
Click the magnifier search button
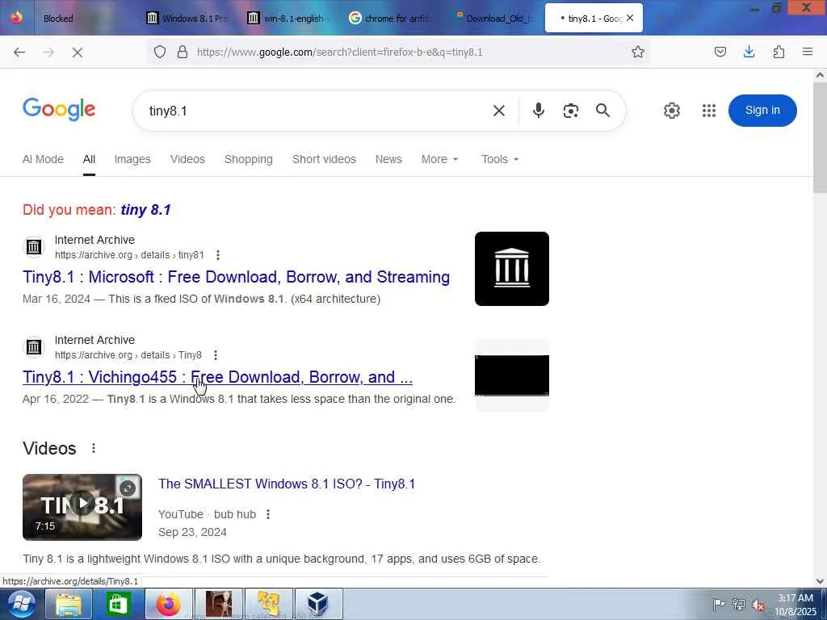click(602, 110)
